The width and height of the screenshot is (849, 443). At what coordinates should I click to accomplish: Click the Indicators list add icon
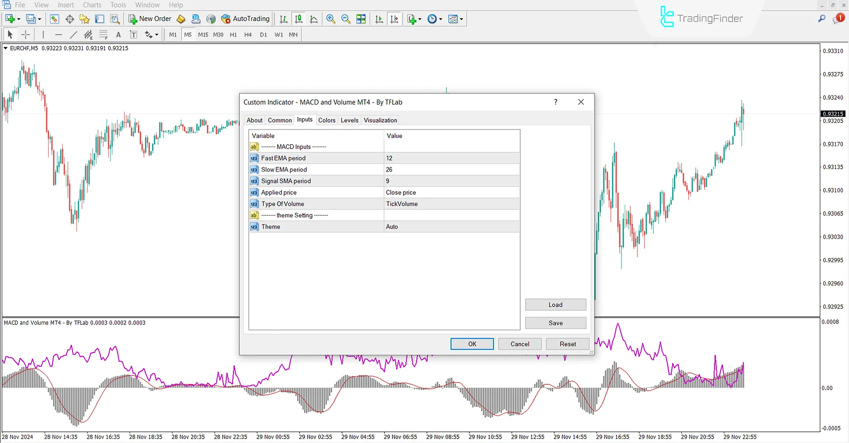[412, 19]
